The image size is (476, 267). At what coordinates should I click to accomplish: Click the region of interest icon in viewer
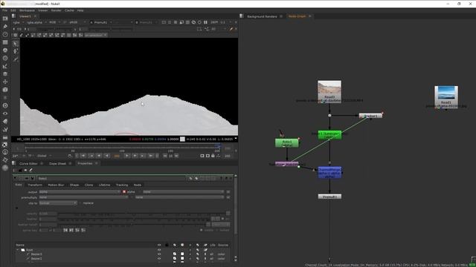pyautogui.click(x=181, y=22)
